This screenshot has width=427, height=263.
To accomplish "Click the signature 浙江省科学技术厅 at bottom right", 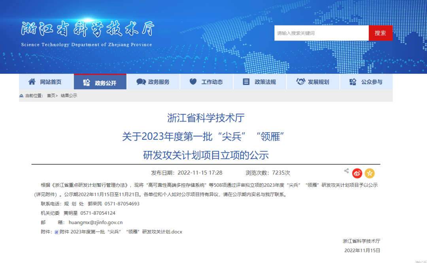I will point(361,241).
